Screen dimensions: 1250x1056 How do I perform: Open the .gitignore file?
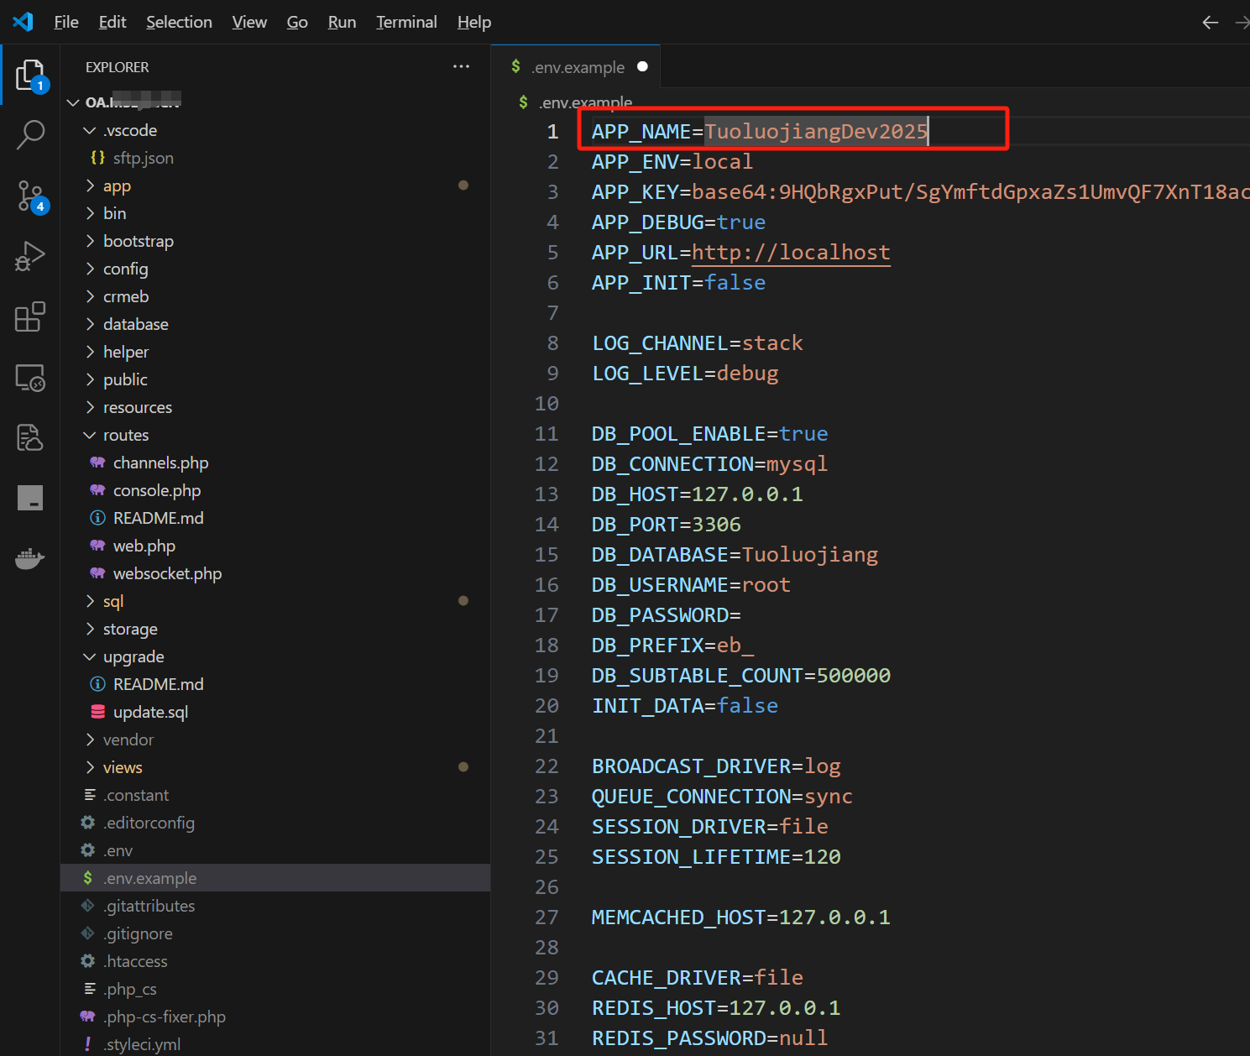coord(275,933)
